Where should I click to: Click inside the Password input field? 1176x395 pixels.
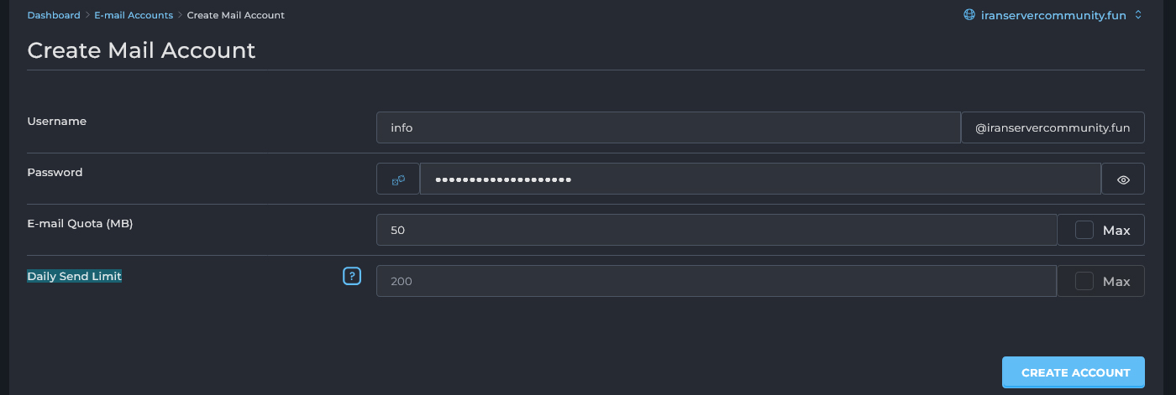tap(760, 179)
